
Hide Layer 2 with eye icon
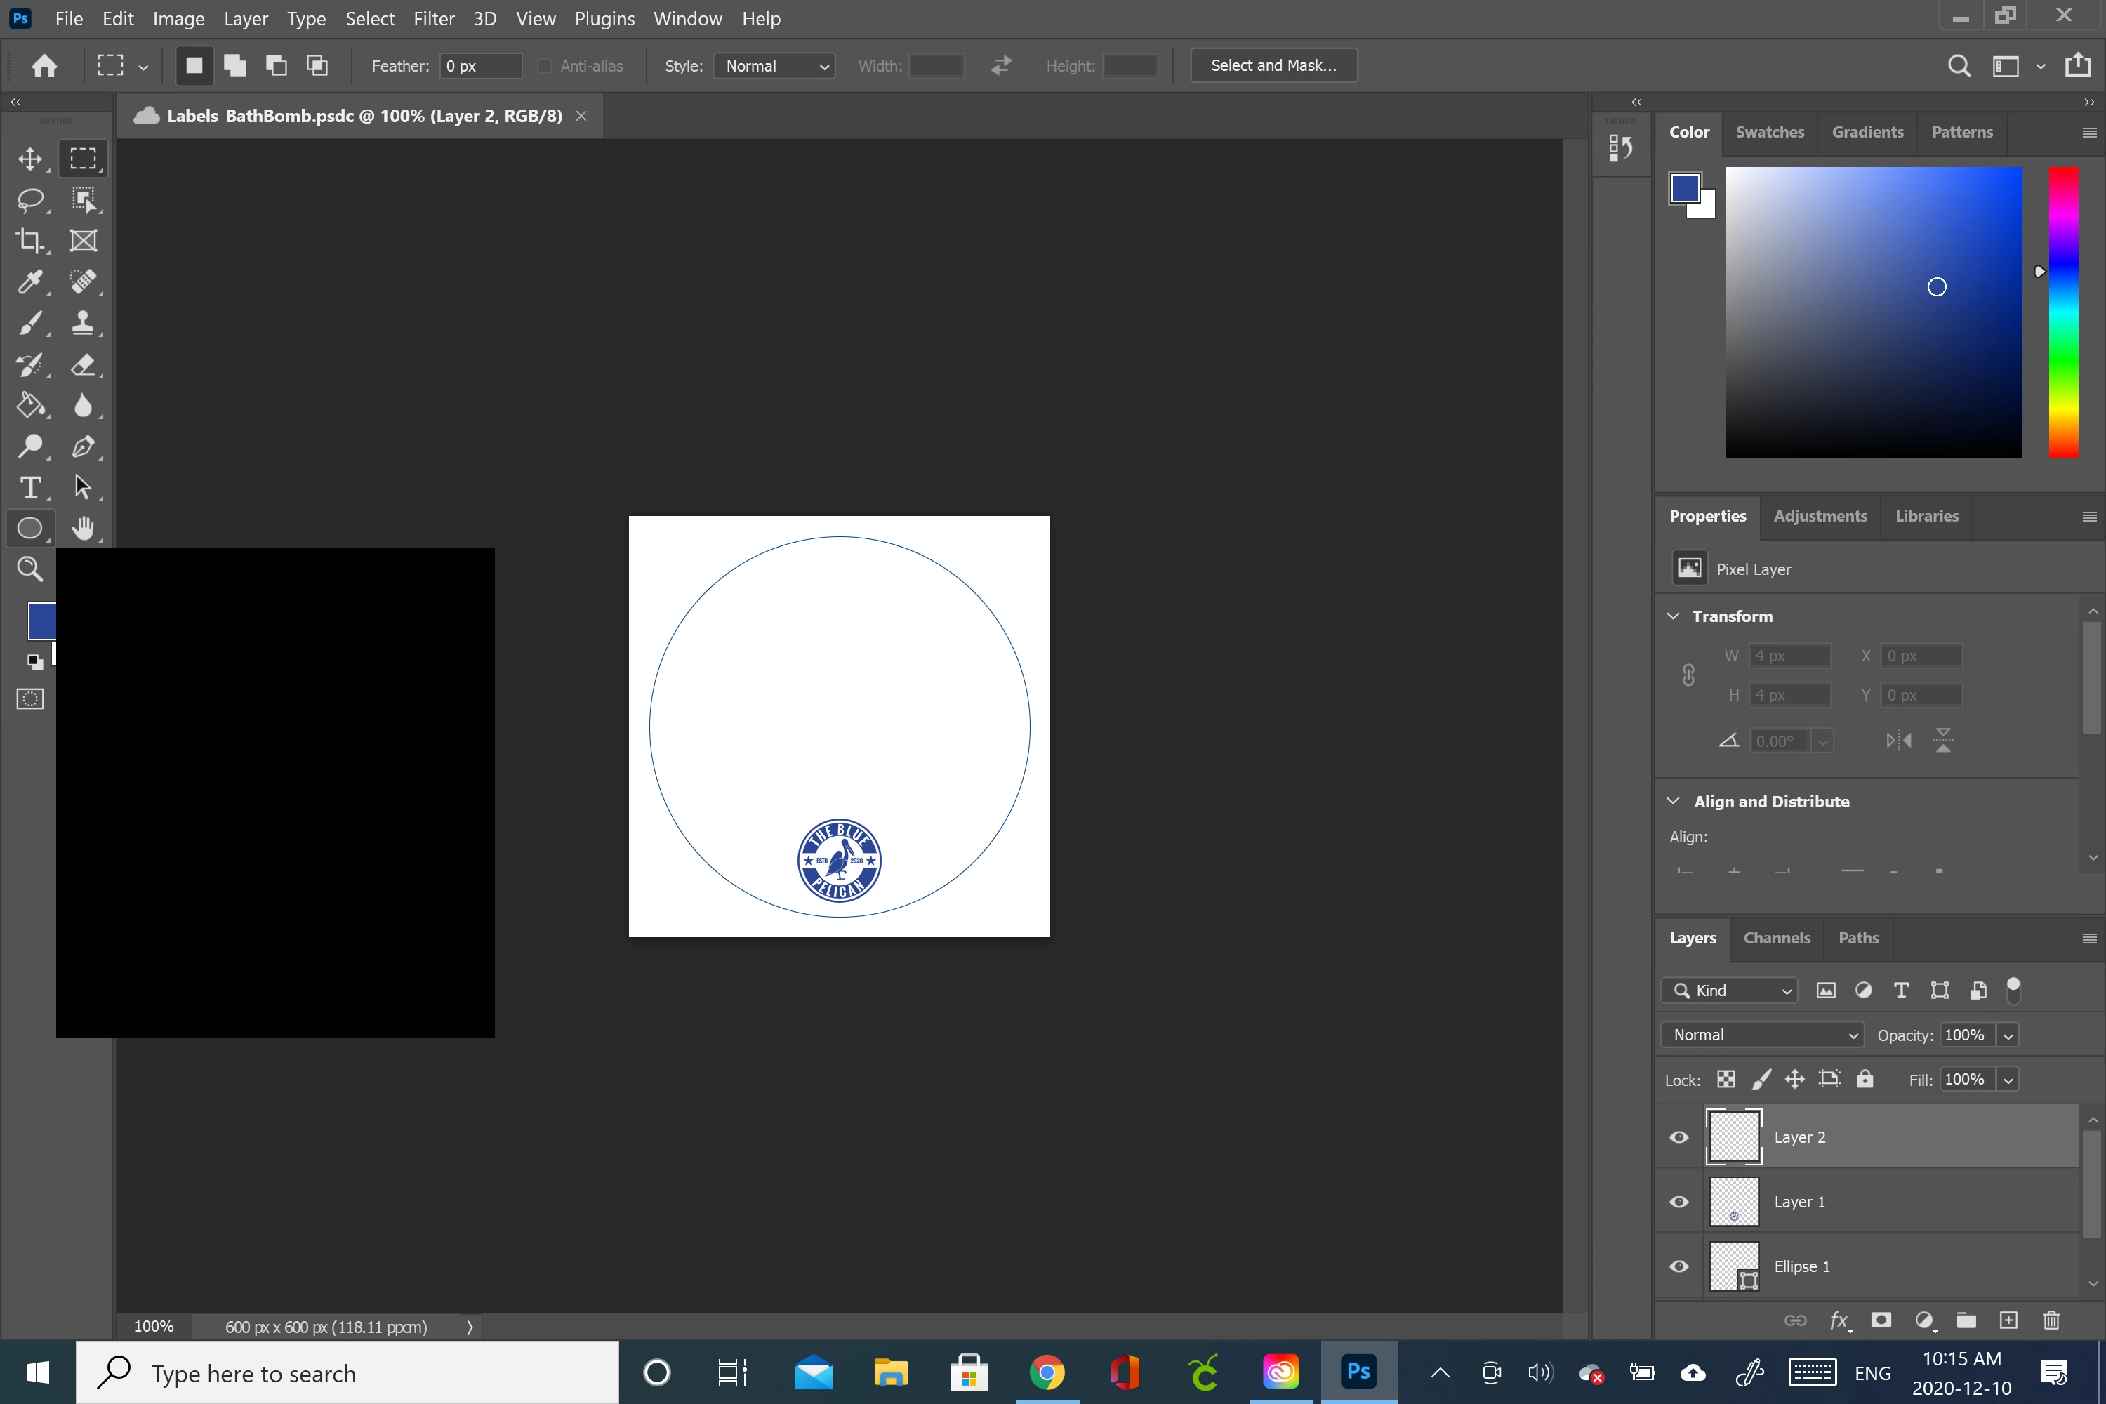(x=1679, y=1137)
